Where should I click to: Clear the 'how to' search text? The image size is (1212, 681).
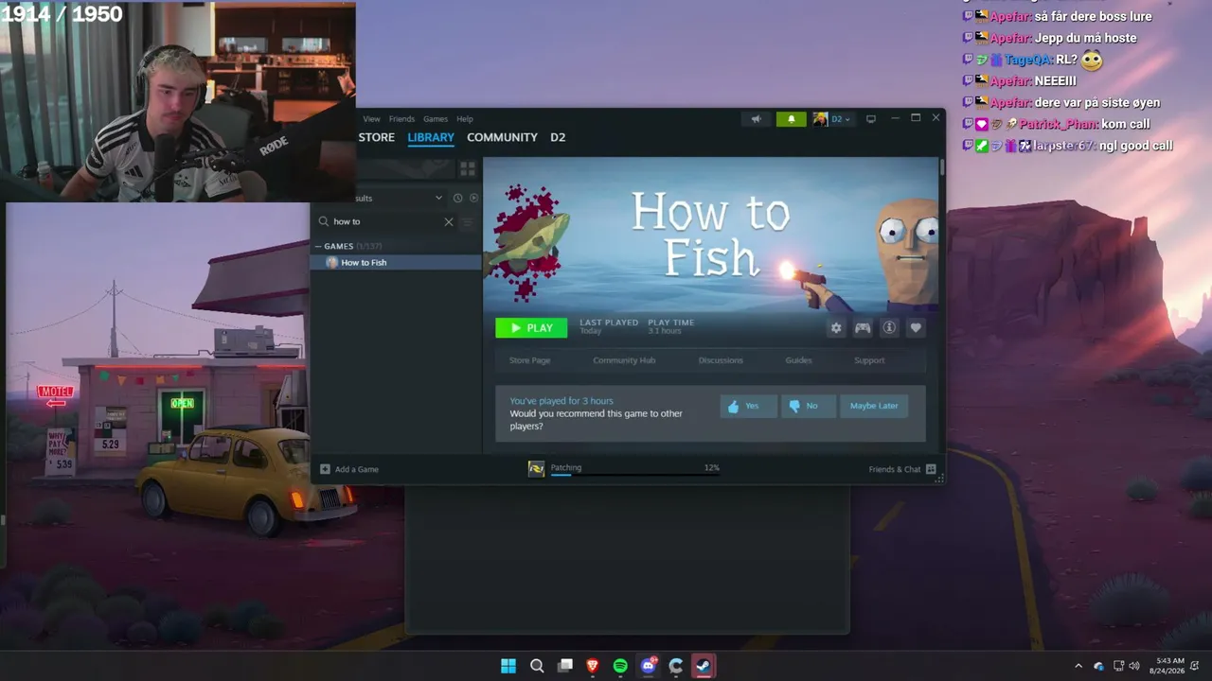tap(449, 221)
